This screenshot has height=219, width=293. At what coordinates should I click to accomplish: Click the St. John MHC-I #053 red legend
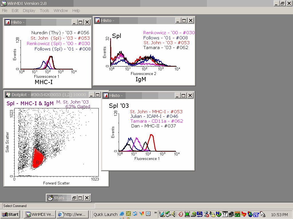pos(156,112)
